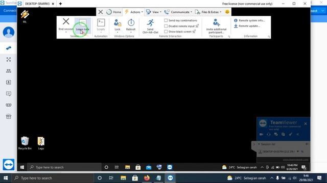Close the DESKTOP-SRARRKS session tab
This screenshot has width=327, height=183.
click(53, 4)
